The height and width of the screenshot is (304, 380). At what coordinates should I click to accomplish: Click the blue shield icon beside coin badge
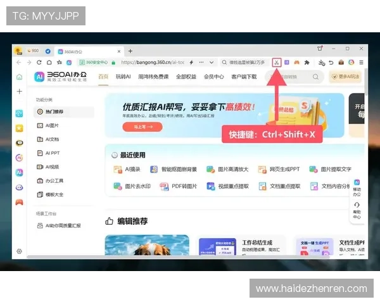pyautogui.click(x=48, y=51)
